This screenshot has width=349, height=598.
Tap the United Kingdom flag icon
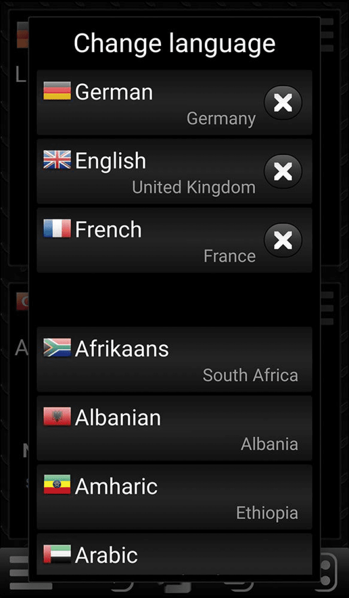click(57, 160)
